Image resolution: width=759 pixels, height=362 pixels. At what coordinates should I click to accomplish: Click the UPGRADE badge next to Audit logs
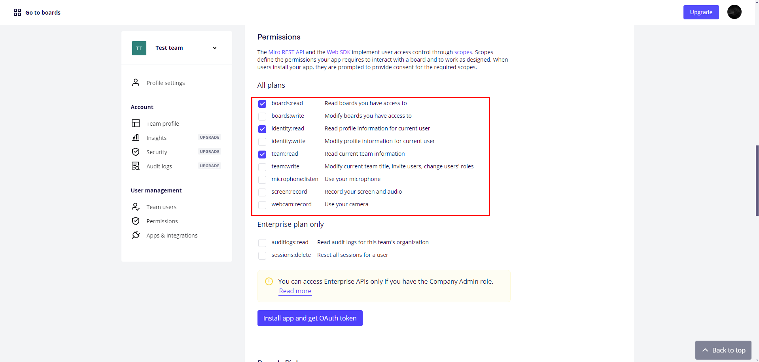tap(210, 166)
